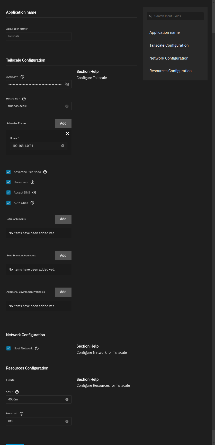Click Extra Arguments 'No items' message
The height and width of the screenshot is (445, 215).
click(32, 233)
